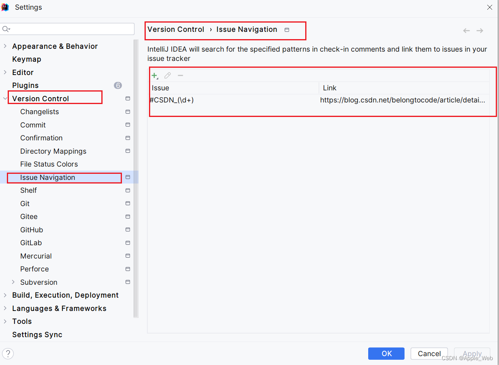Image resolution: width=499 pixels, height=365 pixels.
Task: Click project-level icon on GitLab row
Action: (128, 243)
